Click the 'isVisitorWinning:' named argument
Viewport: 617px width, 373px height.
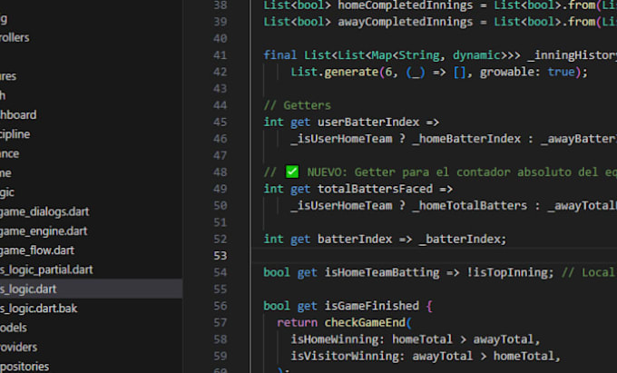coord(348,356)
